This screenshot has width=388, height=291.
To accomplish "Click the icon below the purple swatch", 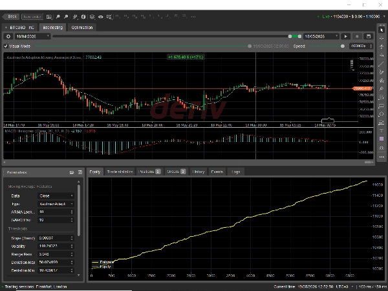I will [382, 148].
